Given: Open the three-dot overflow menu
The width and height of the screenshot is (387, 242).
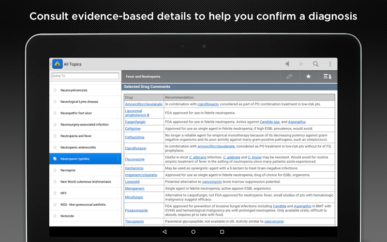Looking at the screenshot, I should [x=330, y=64].
